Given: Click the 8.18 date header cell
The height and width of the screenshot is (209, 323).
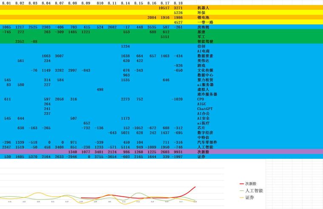Looking at the screenshot, I should point(178,3).
